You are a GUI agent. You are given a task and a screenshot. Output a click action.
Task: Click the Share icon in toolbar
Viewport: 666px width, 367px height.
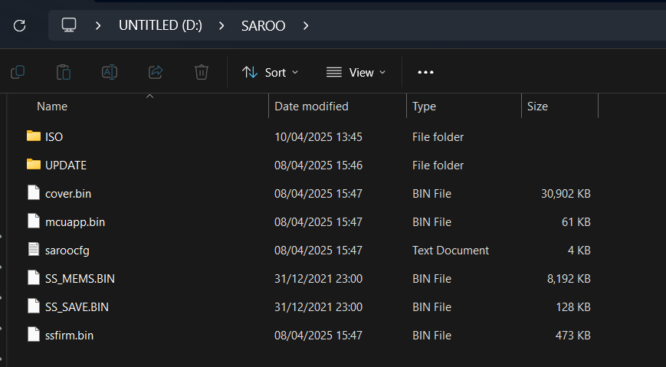coord(156,72)
